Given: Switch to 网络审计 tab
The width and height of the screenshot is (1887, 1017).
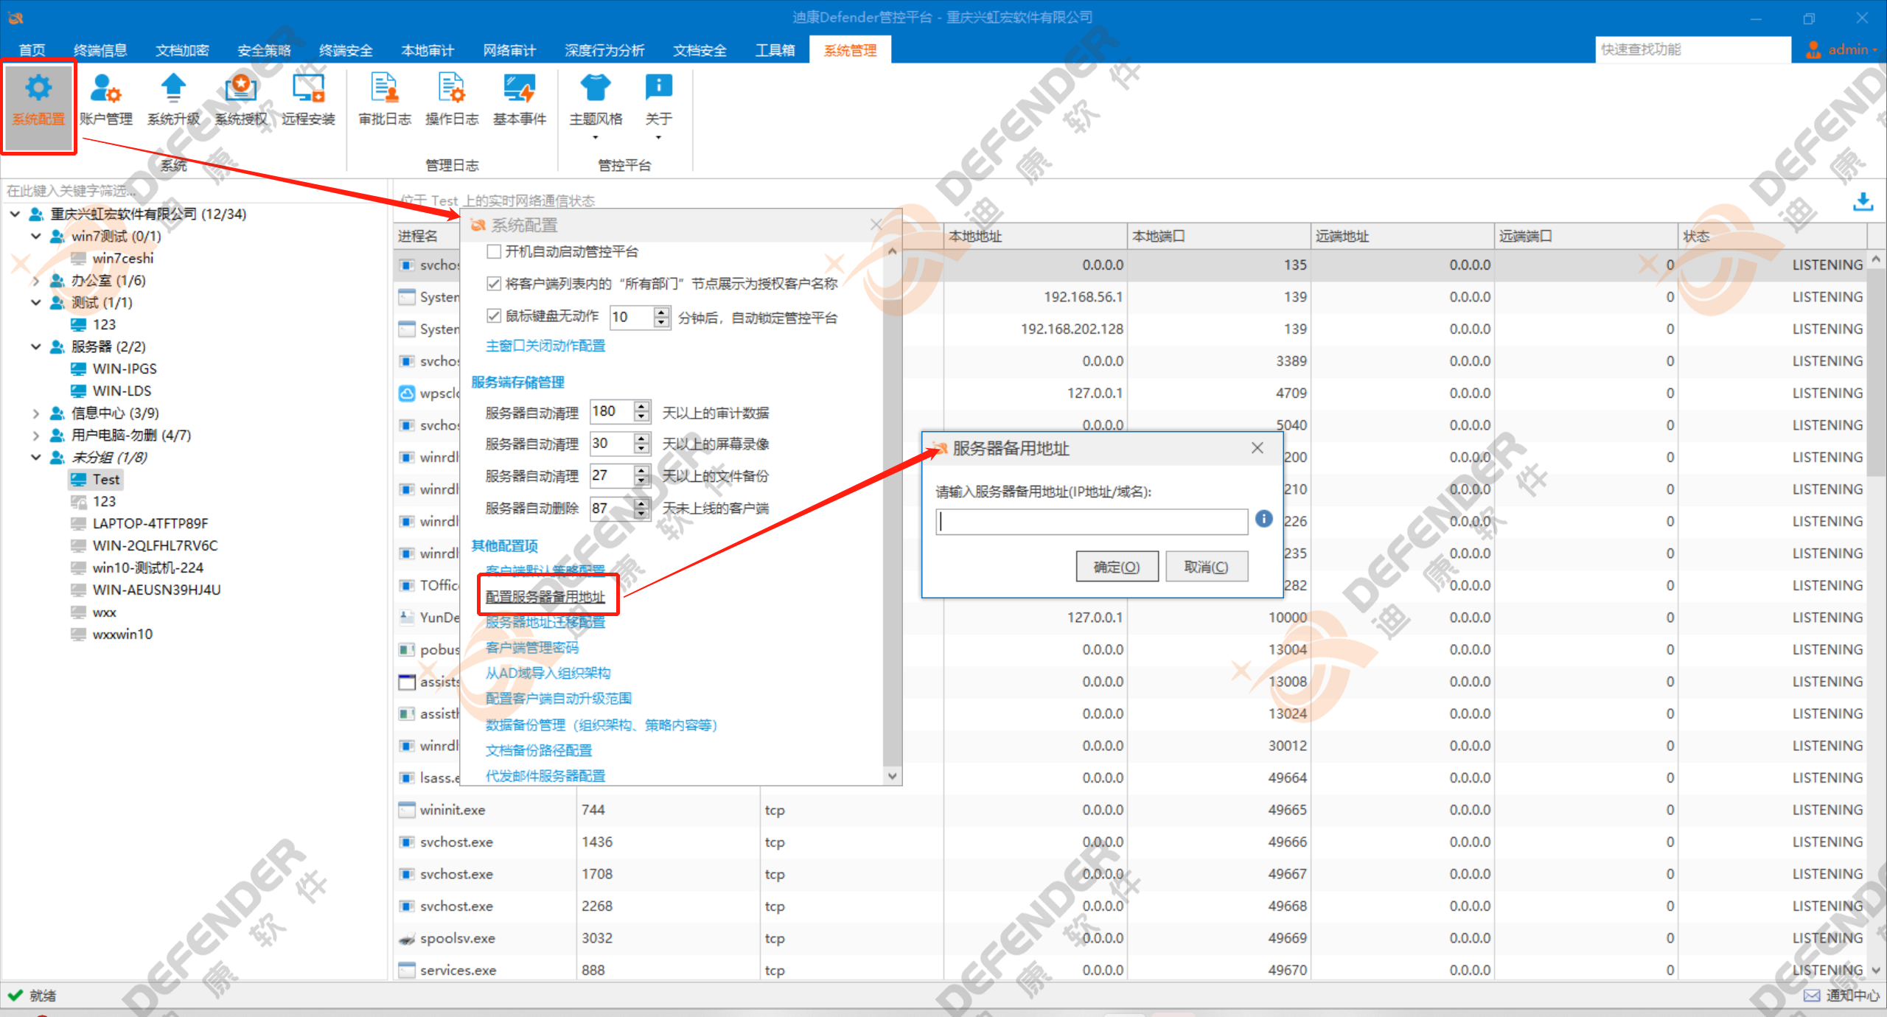Looking at the screenshot, I should (509, 50).
